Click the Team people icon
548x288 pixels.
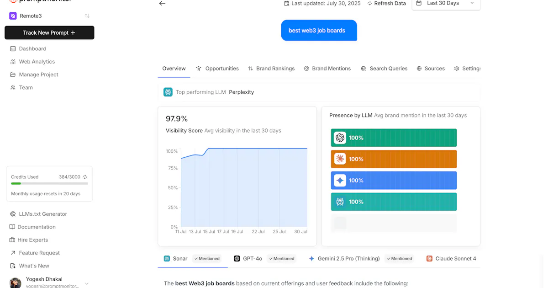[13, 87]
